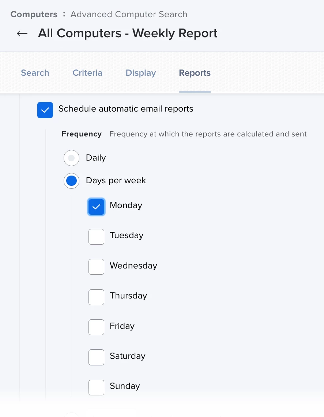Image resolution: width=324 pixels, height=417 pixels.
Task: Click the All Computers - Weekly Report title
Action: [128, 33]
